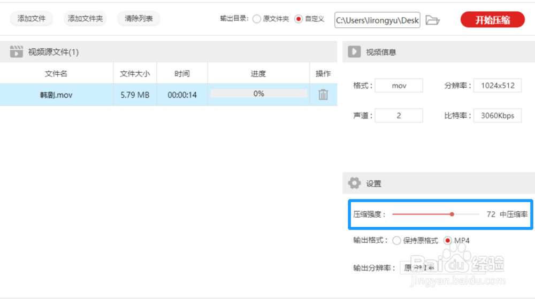Click the 分辨率 1024x512 field
535x299 pixels.
pyautogui.click(x=498, y=86)
